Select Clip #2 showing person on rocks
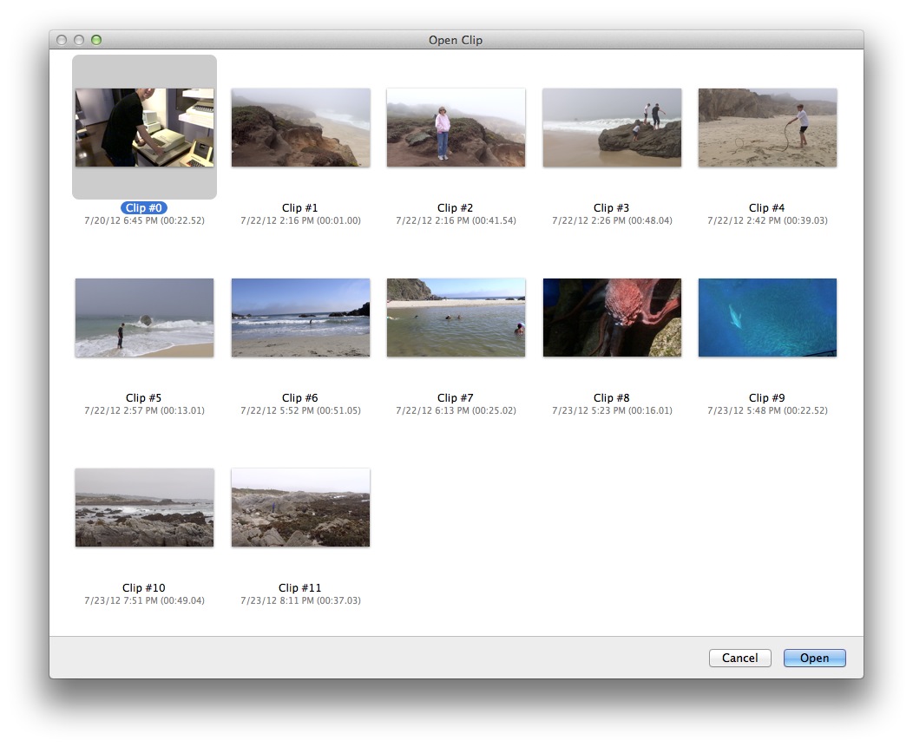The height and width of the screenshot is (747, 913). click(456, 127)
